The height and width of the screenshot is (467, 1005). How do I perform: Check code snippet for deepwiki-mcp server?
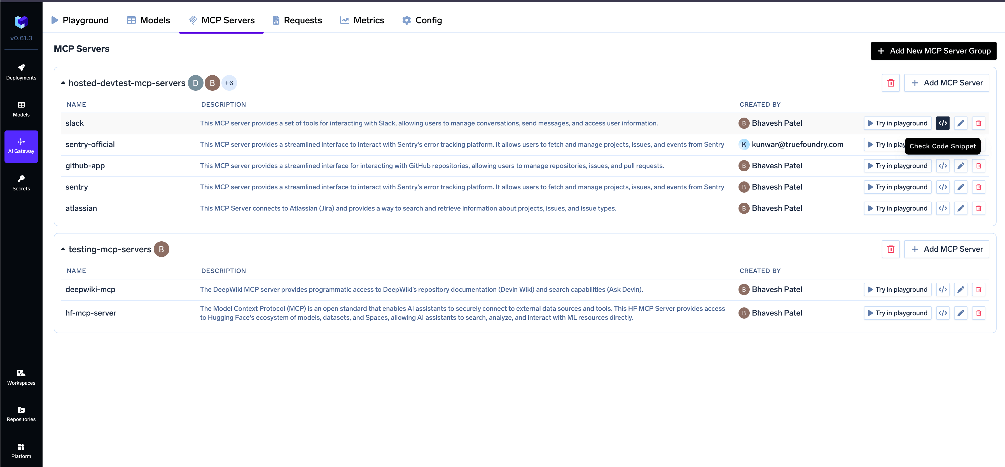click(x=943, y=289)
